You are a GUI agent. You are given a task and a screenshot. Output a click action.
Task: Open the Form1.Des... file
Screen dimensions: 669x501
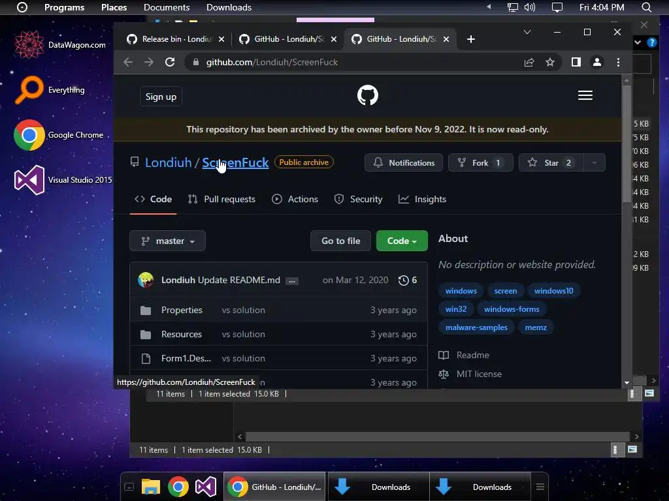[x=186, y=358]
